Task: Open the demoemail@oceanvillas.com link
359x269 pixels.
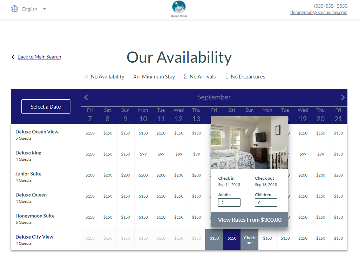Action: click(x=319, y=12)
